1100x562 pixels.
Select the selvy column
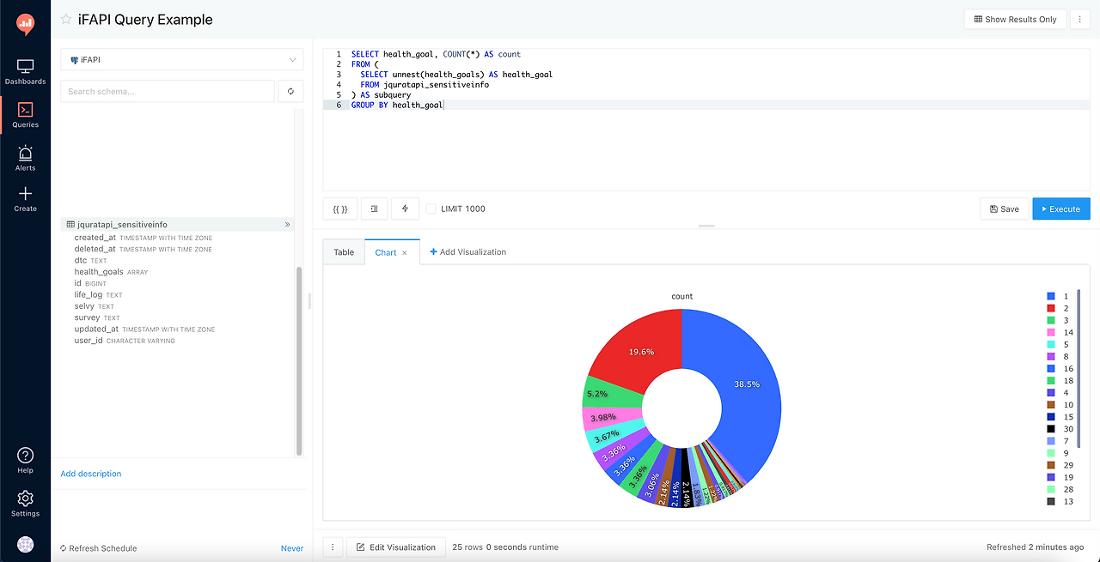pos(95,306)
